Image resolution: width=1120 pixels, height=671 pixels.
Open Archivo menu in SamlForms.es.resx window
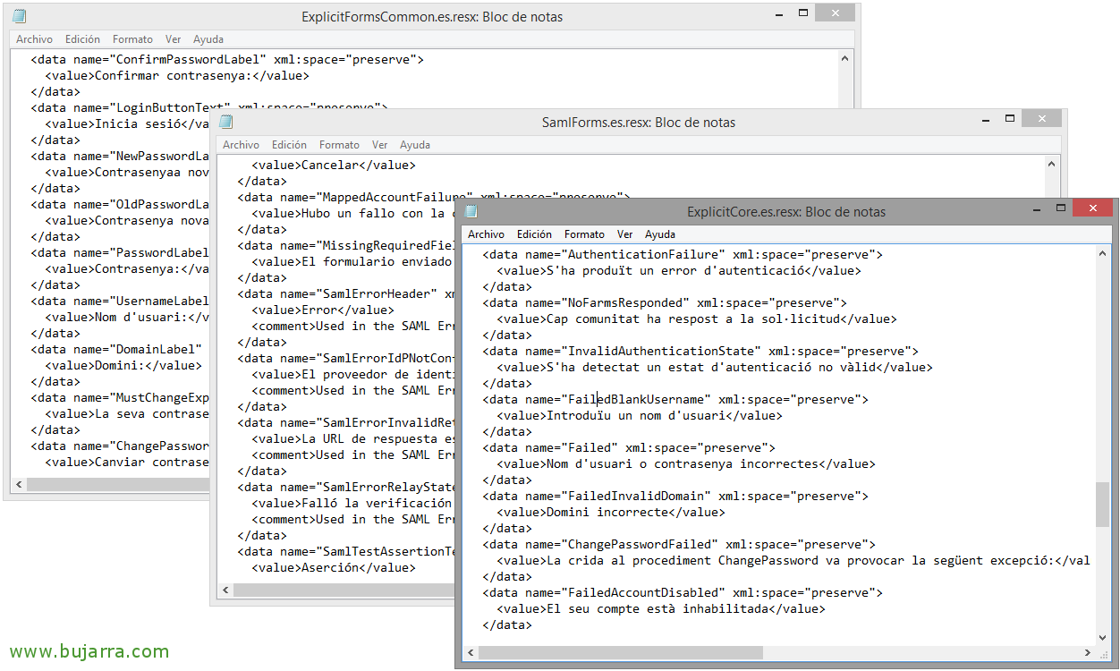pos(241,145)
